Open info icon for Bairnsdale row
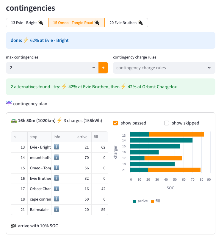Viewport: 224px width, 238px height. 57,209
